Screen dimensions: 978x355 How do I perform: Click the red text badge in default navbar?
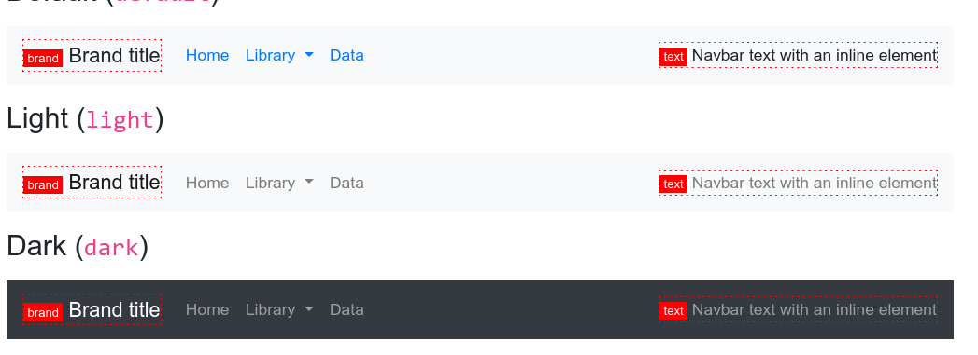click(x=673, y=57)
